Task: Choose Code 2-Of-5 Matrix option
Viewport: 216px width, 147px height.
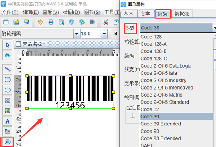Action: (176, 95)
